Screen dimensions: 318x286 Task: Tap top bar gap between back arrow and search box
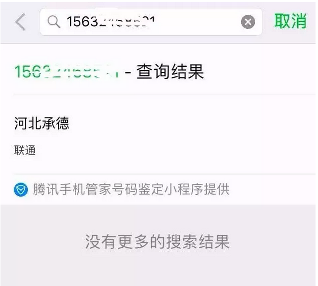(x=33, y=22)
